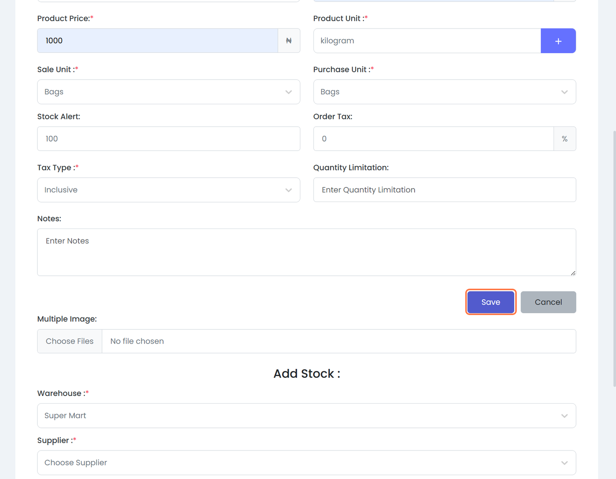Viewport: 616px width, 479px height.
Task: Click the Product Unit kilogram field
Action: click(x=427, y=41)
